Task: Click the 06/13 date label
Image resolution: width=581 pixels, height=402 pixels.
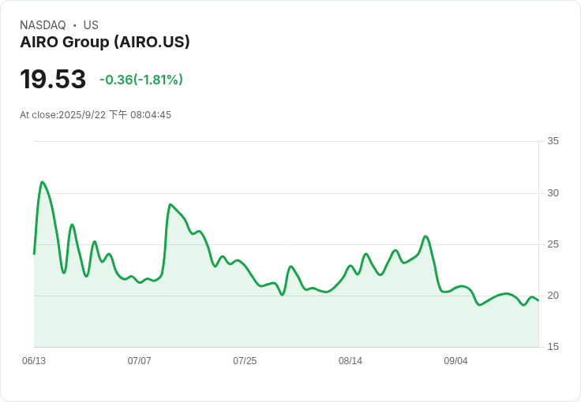Action: [x=34, y=361]
